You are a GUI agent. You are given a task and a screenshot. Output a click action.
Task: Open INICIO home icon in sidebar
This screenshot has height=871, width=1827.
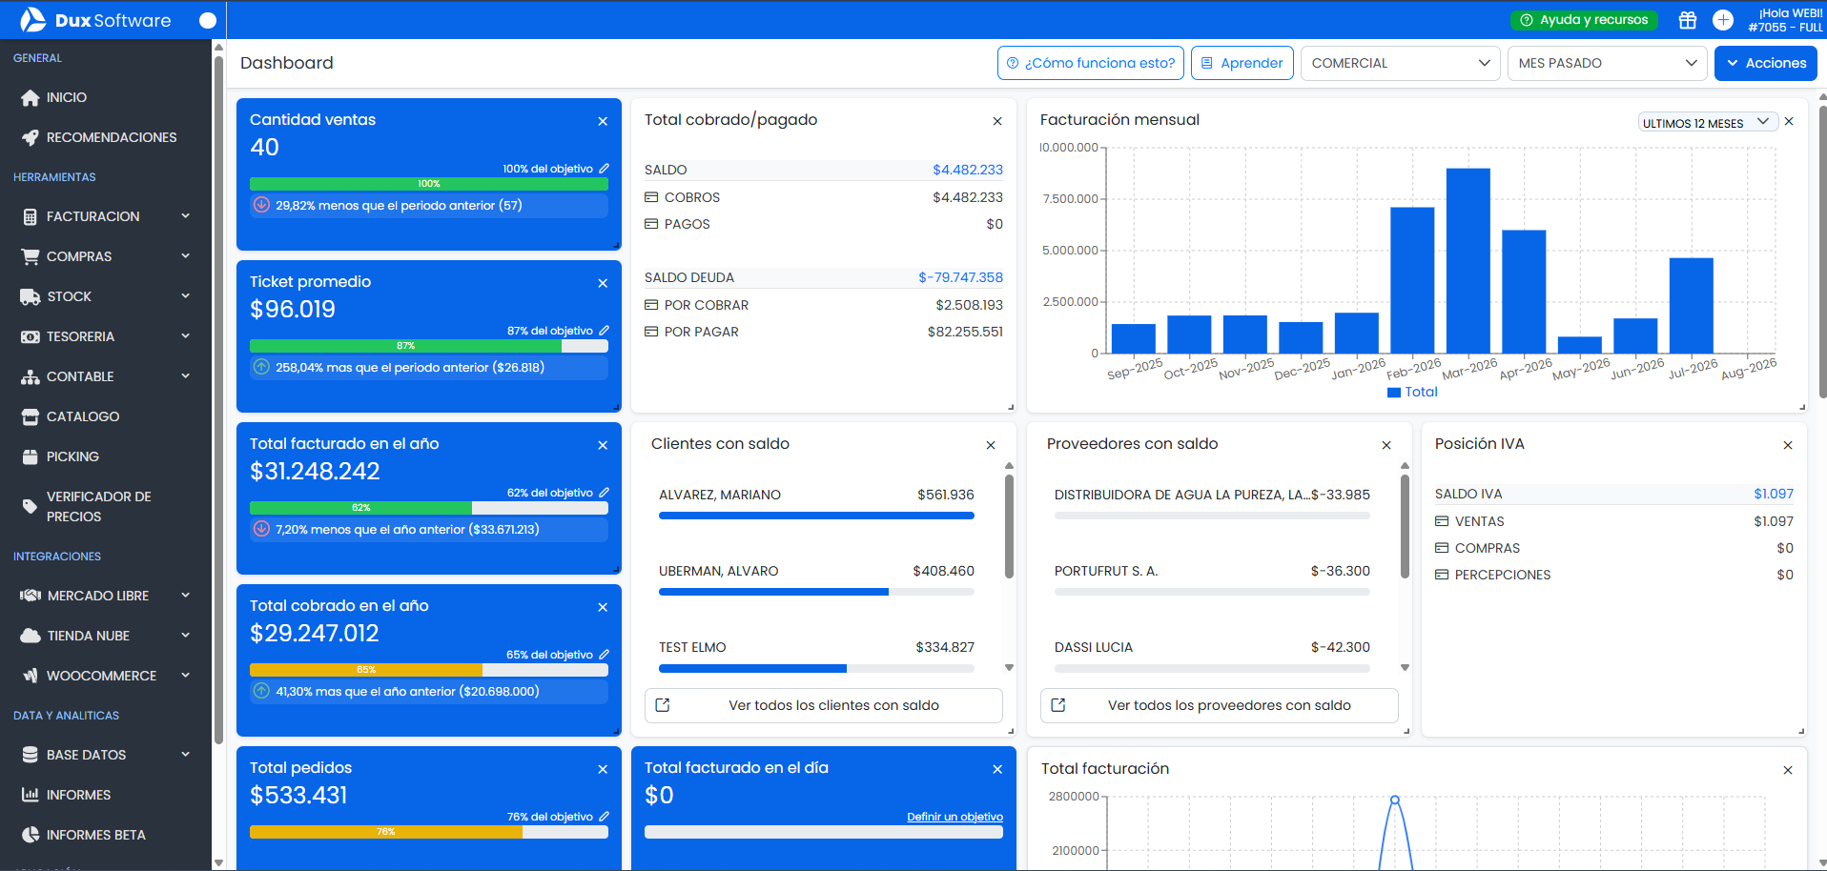(31, 97)
